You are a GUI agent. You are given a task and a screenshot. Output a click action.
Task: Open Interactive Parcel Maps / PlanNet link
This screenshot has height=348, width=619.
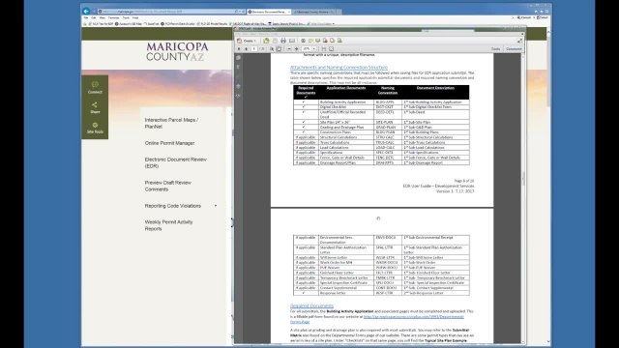tap(171, 123)
